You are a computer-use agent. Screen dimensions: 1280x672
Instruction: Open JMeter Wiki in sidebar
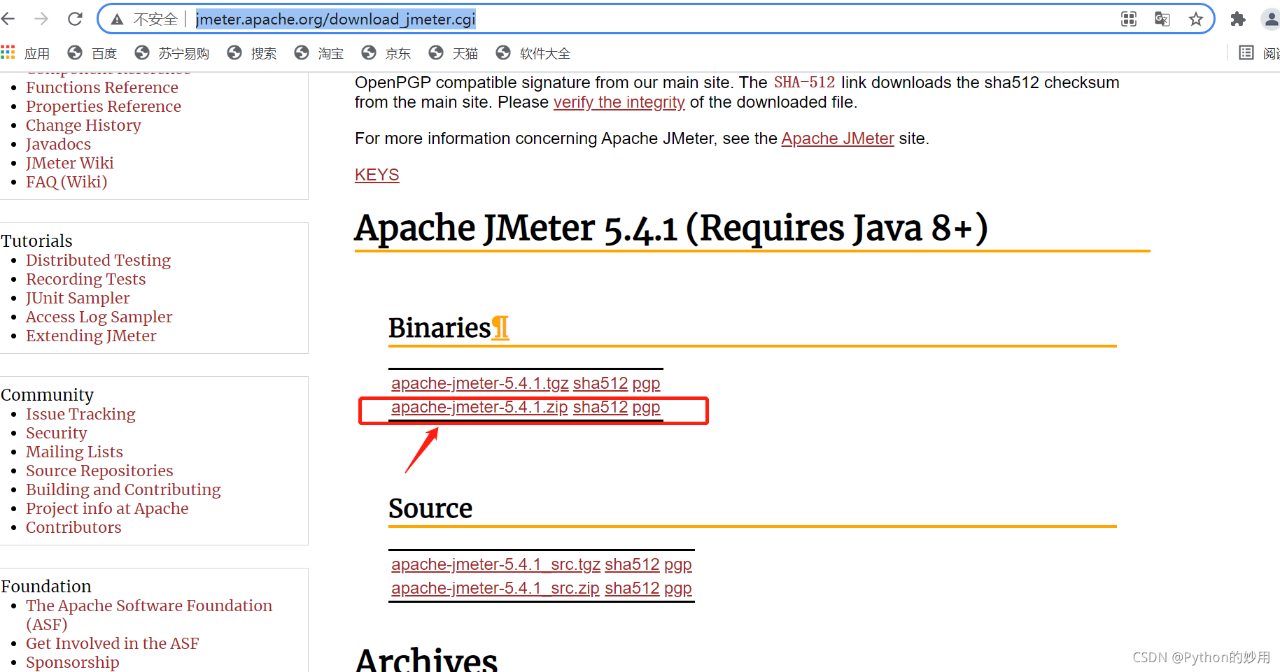click(x=69, y=163)
